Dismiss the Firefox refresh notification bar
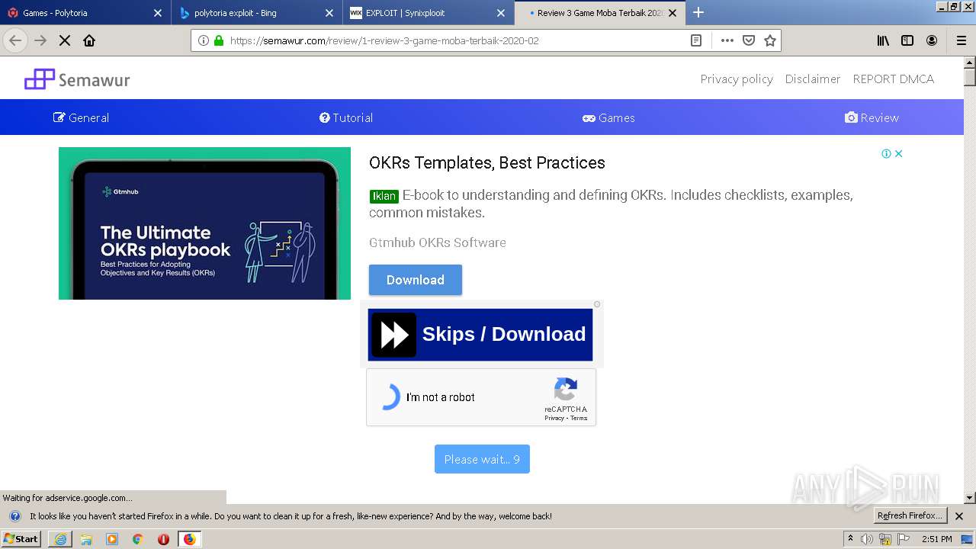 pyautogui.click(x=959, y=516)
